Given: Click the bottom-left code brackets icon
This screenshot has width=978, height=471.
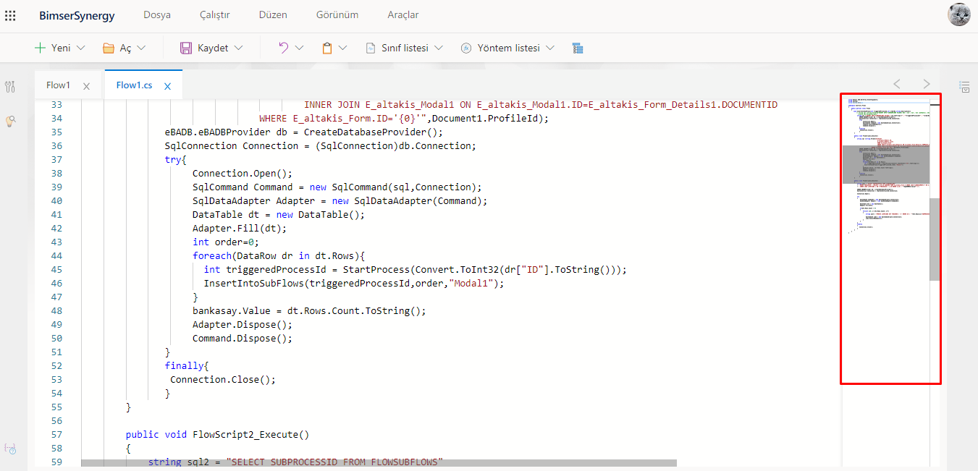Looking at the screenshot, I should tap(10, 449).
